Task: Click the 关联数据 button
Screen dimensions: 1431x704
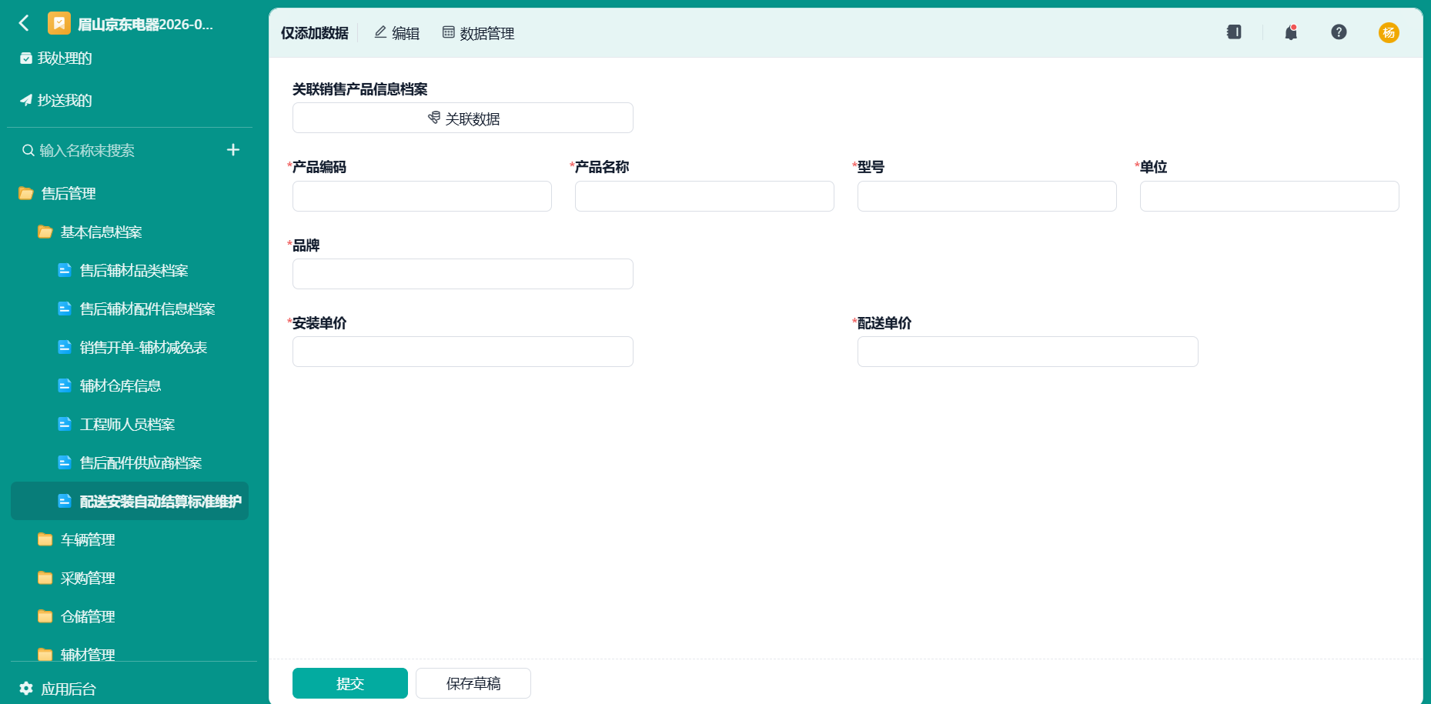Action: [463, 118]
